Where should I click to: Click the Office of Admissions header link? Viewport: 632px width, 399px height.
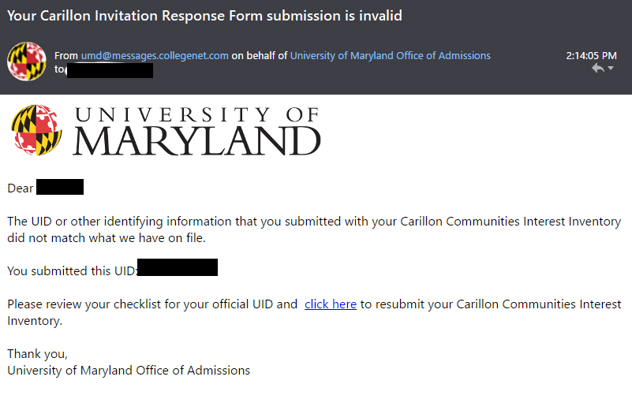point(390,55)
